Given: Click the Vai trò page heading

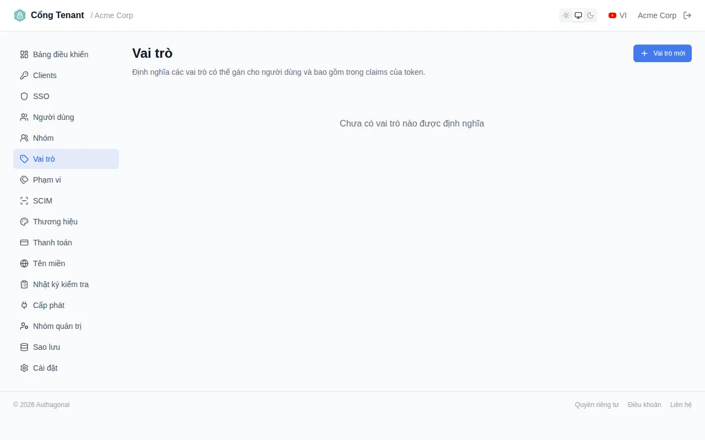Looking at the screenshot, I should (153, 53).
